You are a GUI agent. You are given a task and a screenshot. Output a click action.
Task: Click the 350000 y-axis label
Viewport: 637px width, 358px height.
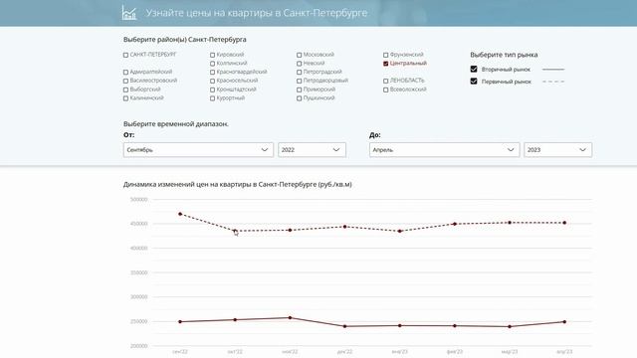pos(139,272)
